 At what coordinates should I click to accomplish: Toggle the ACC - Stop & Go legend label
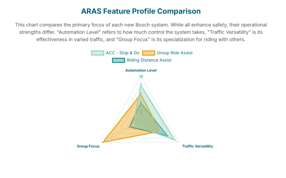123,53
